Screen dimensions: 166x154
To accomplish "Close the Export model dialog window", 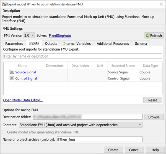I will pyautogui.click(x=161, y=4).
